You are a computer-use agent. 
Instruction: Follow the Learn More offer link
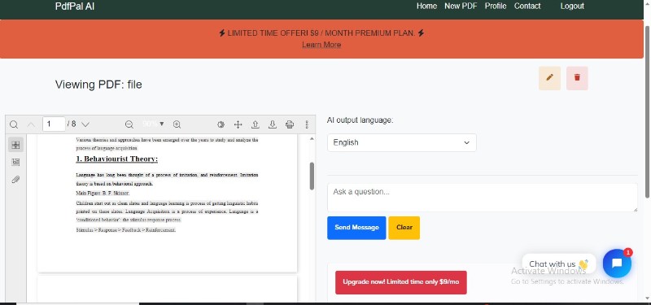321,45
